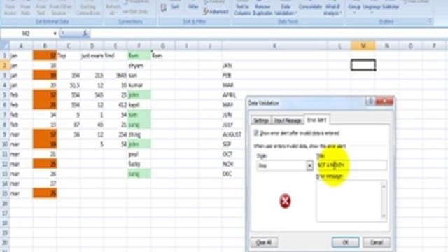
Task: Click the error message scrollbar down arrow
Action: click(x=384, y=216)
